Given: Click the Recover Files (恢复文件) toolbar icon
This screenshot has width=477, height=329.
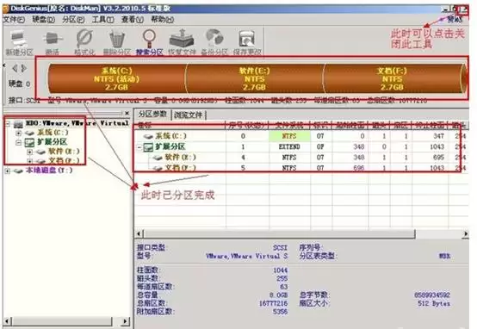Looking at the screenshot, I should tap(182, 39).
